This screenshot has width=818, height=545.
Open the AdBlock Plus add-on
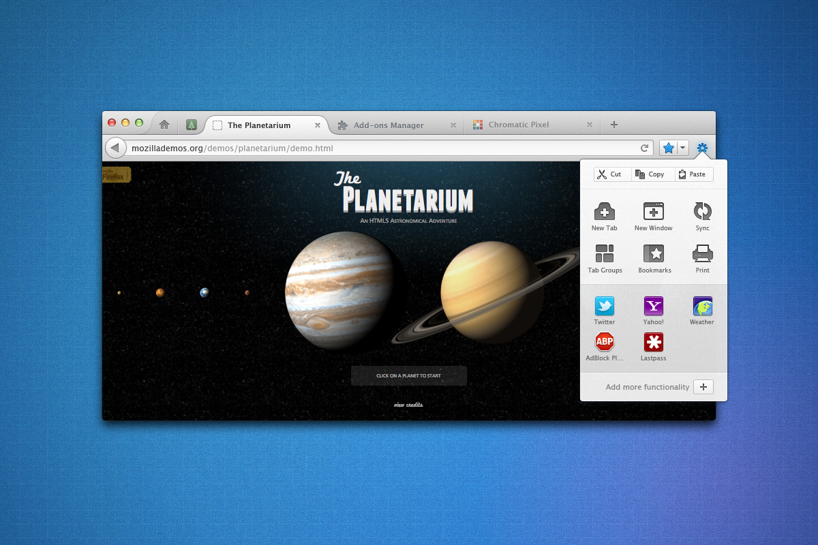[x=604, y=342]
